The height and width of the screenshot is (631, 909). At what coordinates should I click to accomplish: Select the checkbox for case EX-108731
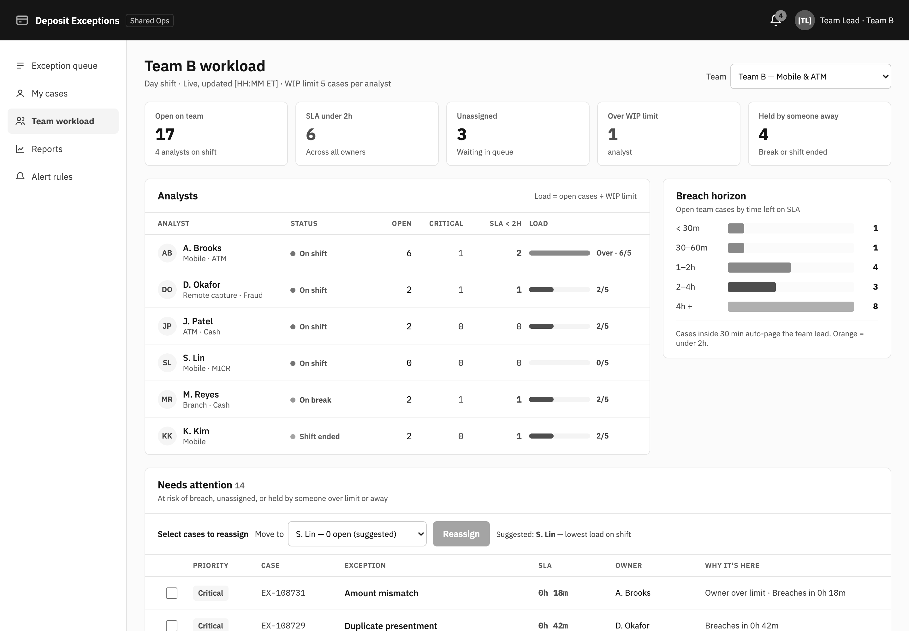click(172, 593)
